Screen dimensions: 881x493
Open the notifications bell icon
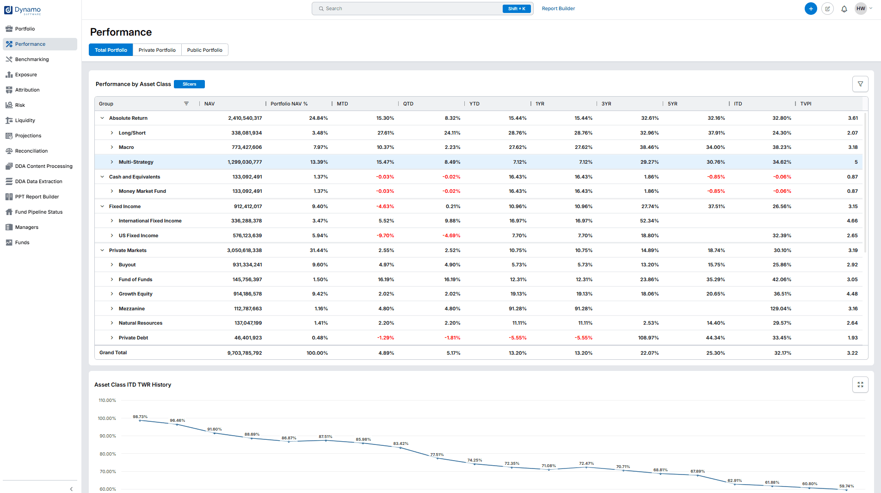click(x=844, y=9)
